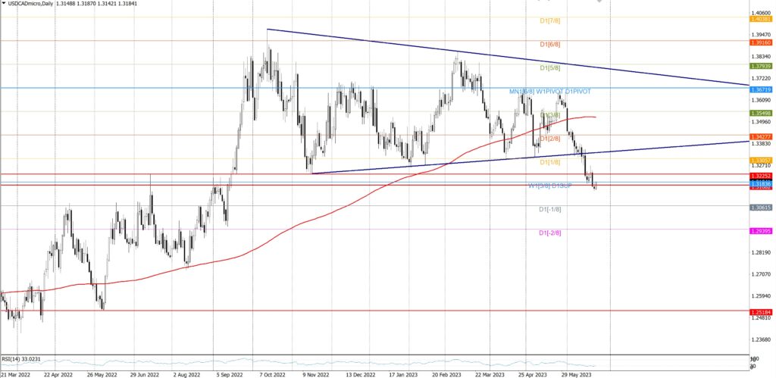The width and height of the screenshot is (776, 378).
Task: Click the blue 1.36719 pivot price tag
Action: pos(760,90)
